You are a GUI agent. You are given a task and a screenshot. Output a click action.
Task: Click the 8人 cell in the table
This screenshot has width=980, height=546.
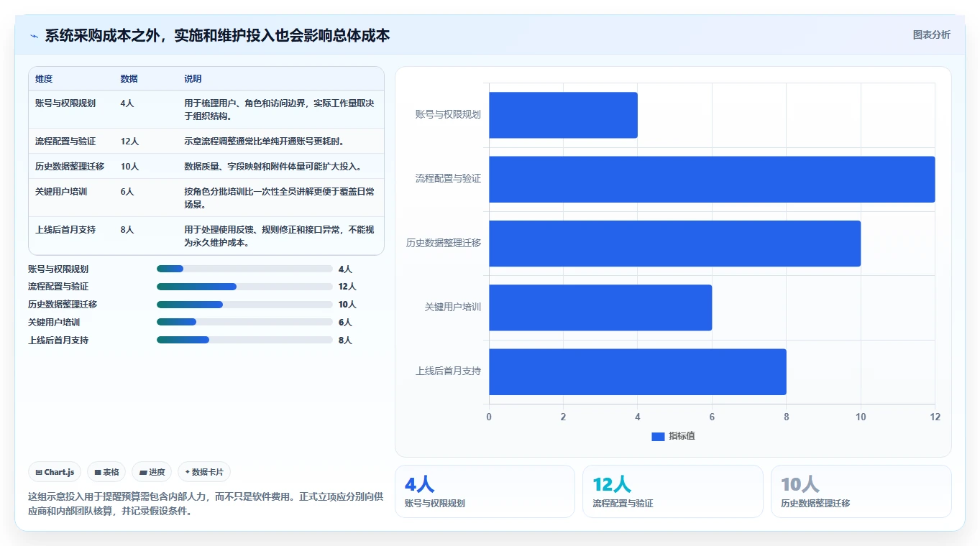pos(127,230)
